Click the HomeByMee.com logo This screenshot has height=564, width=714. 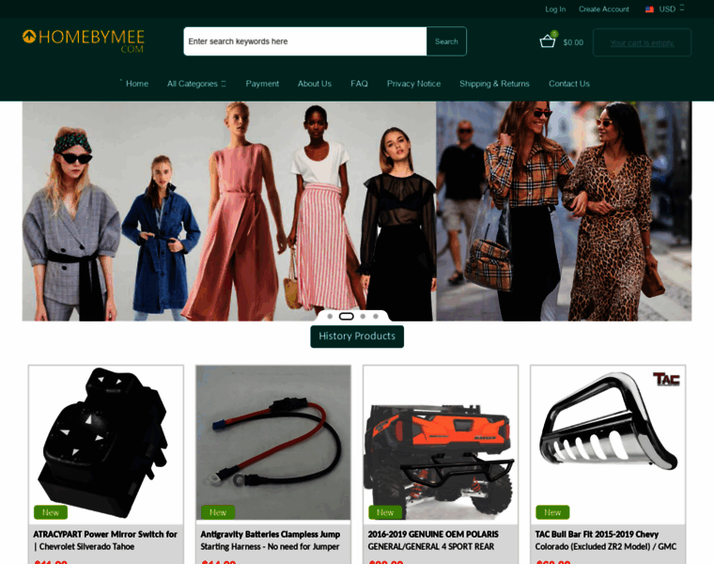coord(84,41)
